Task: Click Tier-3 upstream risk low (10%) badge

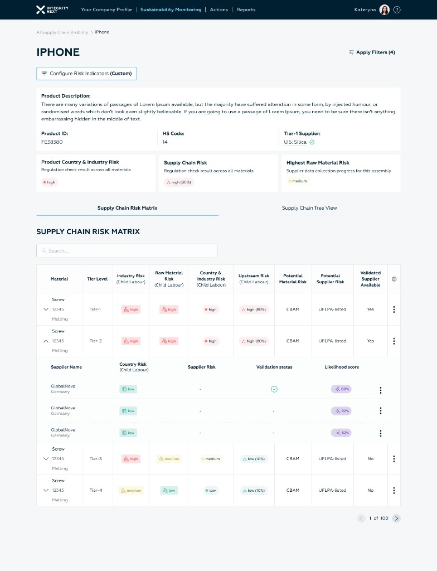Action: tap(254, 459)
